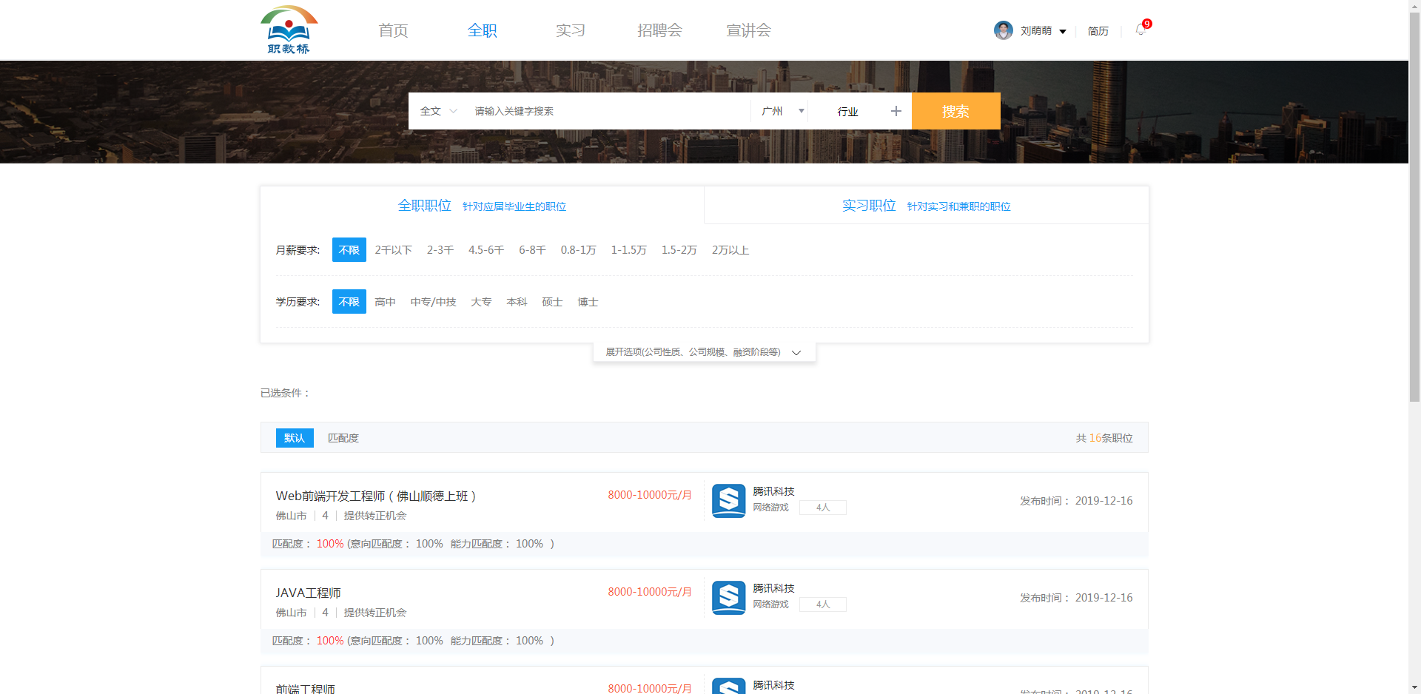Screen dimensions: 1421x694
Task: Open 全职 navigation item
Action: (482, 30)
